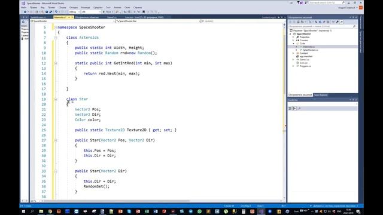Collapse the class Star block
Screen dimensions: 383x215
click(x=56, y=99)
